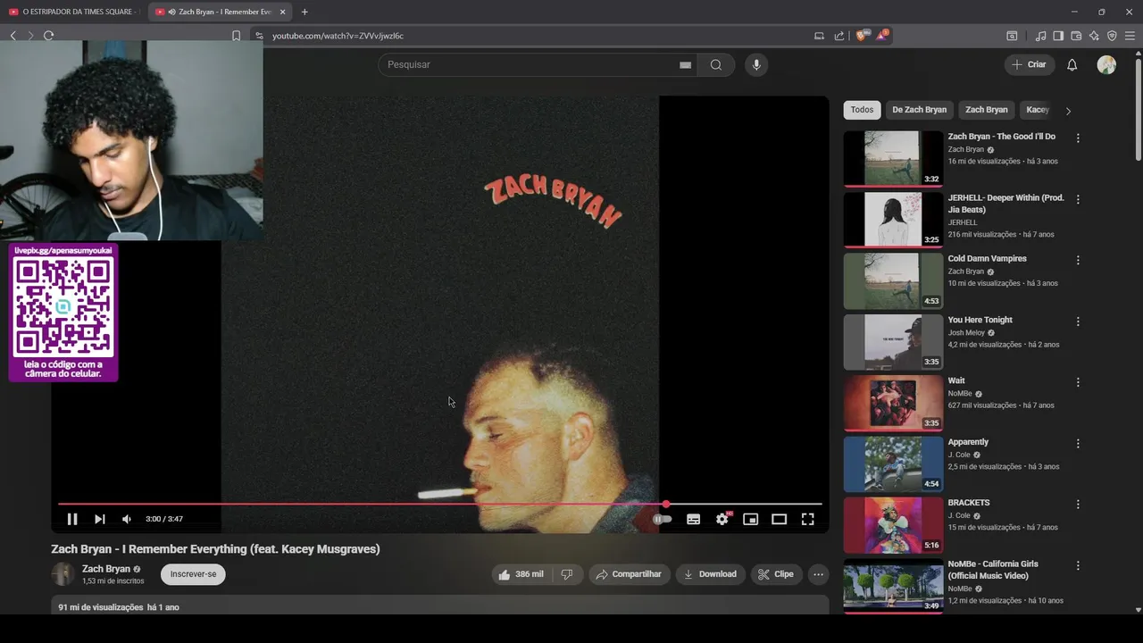Viewport: 1143px width, 643px height.
Task: Select the Todos filter chip
Action: coord(862,110)
